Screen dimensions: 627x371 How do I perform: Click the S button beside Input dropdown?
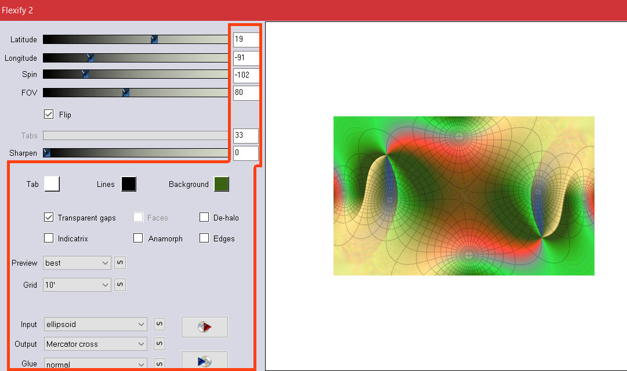pos(159,325)
